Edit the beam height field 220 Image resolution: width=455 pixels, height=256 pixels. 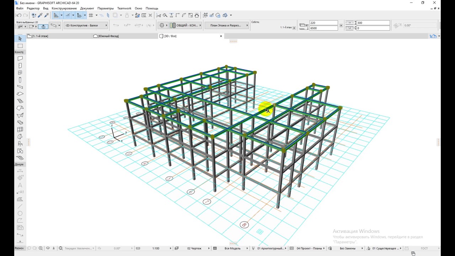coord(323,23)
